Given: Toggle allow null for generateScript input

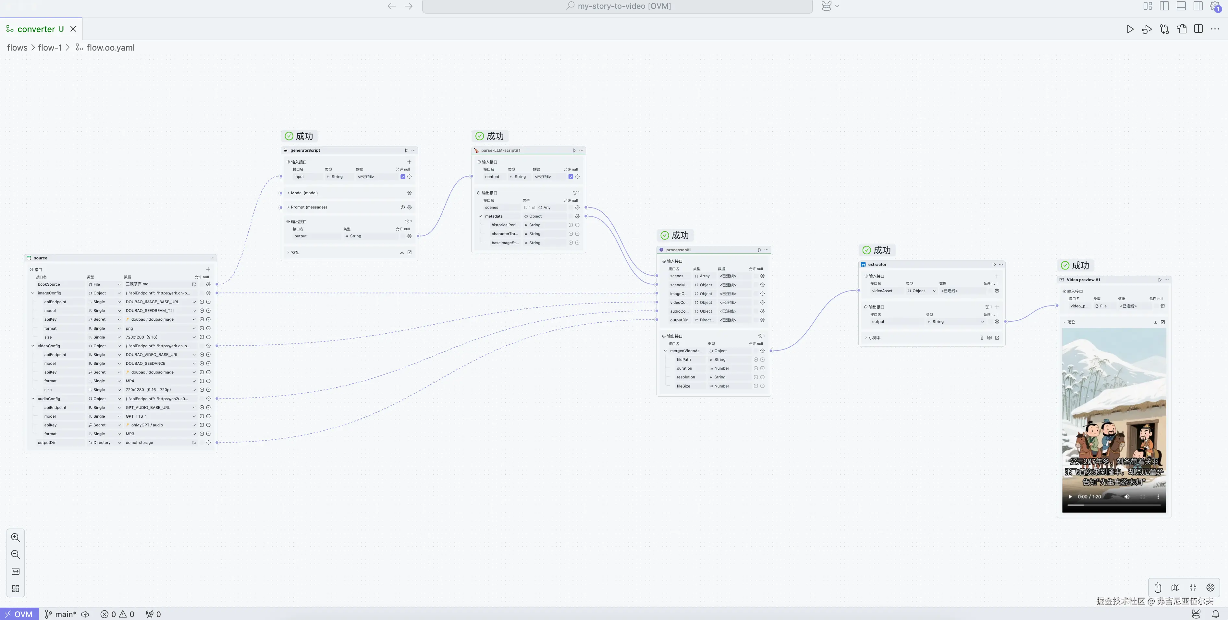Looking at the screenshot, I should tap(403, 177).
